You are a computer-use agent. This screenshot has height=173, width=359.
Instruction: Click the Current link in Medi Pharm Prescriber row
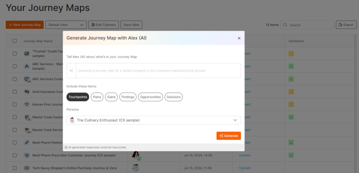[x=245, y=155]
